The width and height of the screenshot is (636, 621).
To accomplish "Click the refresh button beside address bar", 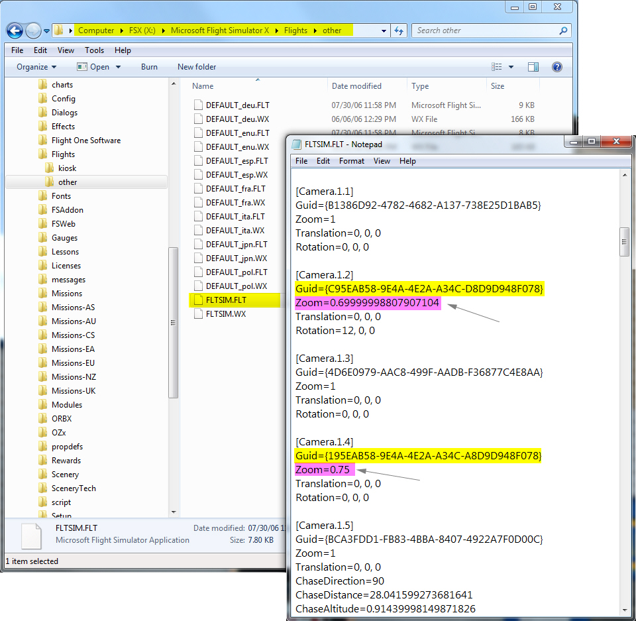I will click(x=399, y=30).
